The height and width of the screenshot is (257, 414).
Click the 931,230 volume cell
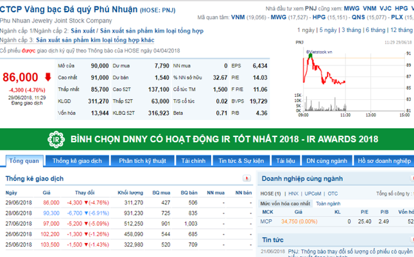coord(134,213)
